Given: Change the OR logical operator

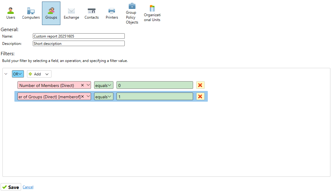Looking at the screenshot, I should point(18,74).
